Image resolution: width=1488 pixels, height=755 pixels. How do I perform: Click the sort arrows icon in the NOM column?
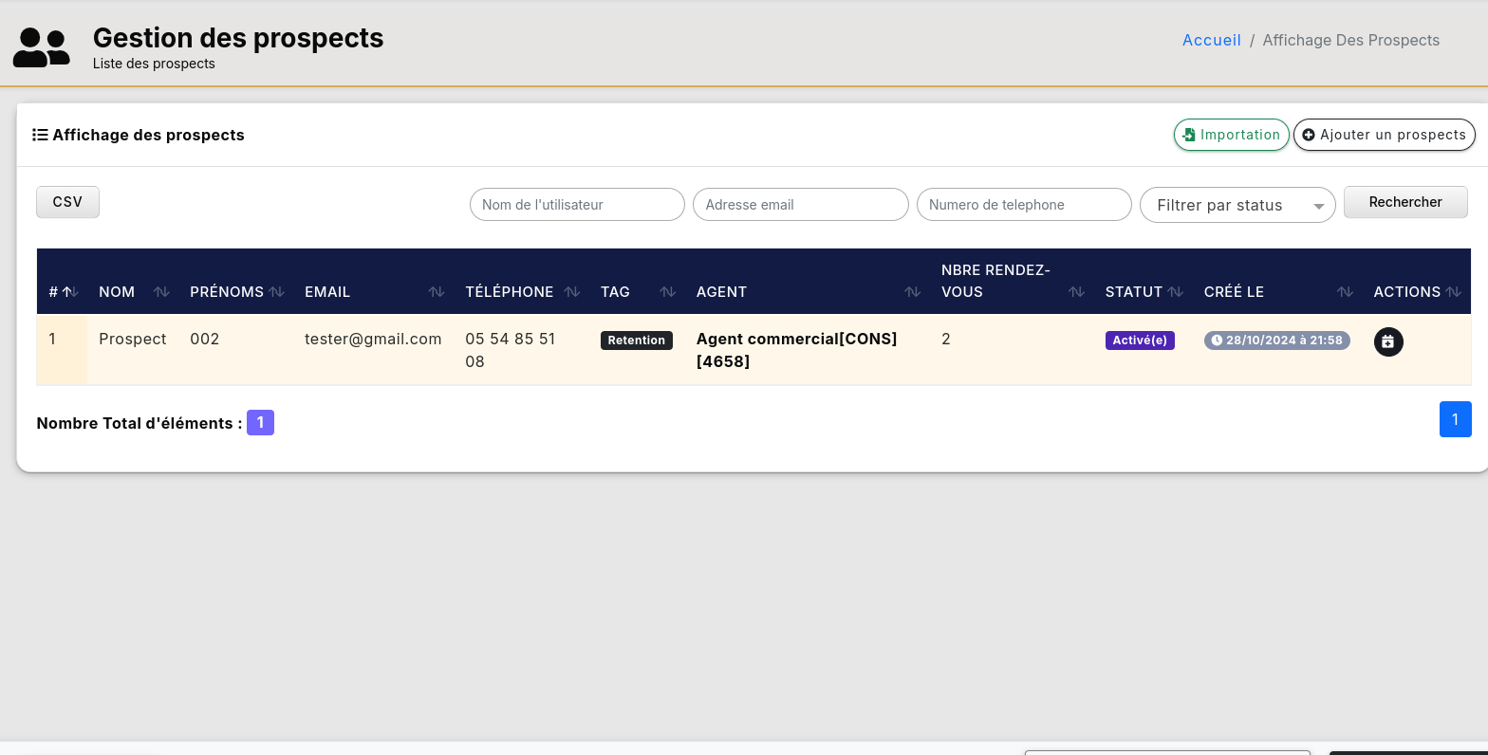161,292
